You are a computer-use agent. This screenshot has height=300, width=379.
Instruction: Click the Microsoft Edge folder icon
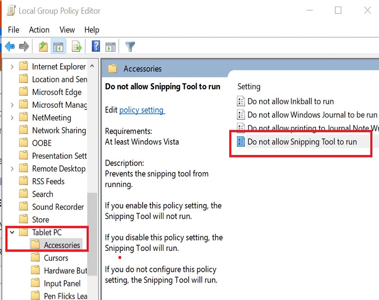(x=23, y=91)
